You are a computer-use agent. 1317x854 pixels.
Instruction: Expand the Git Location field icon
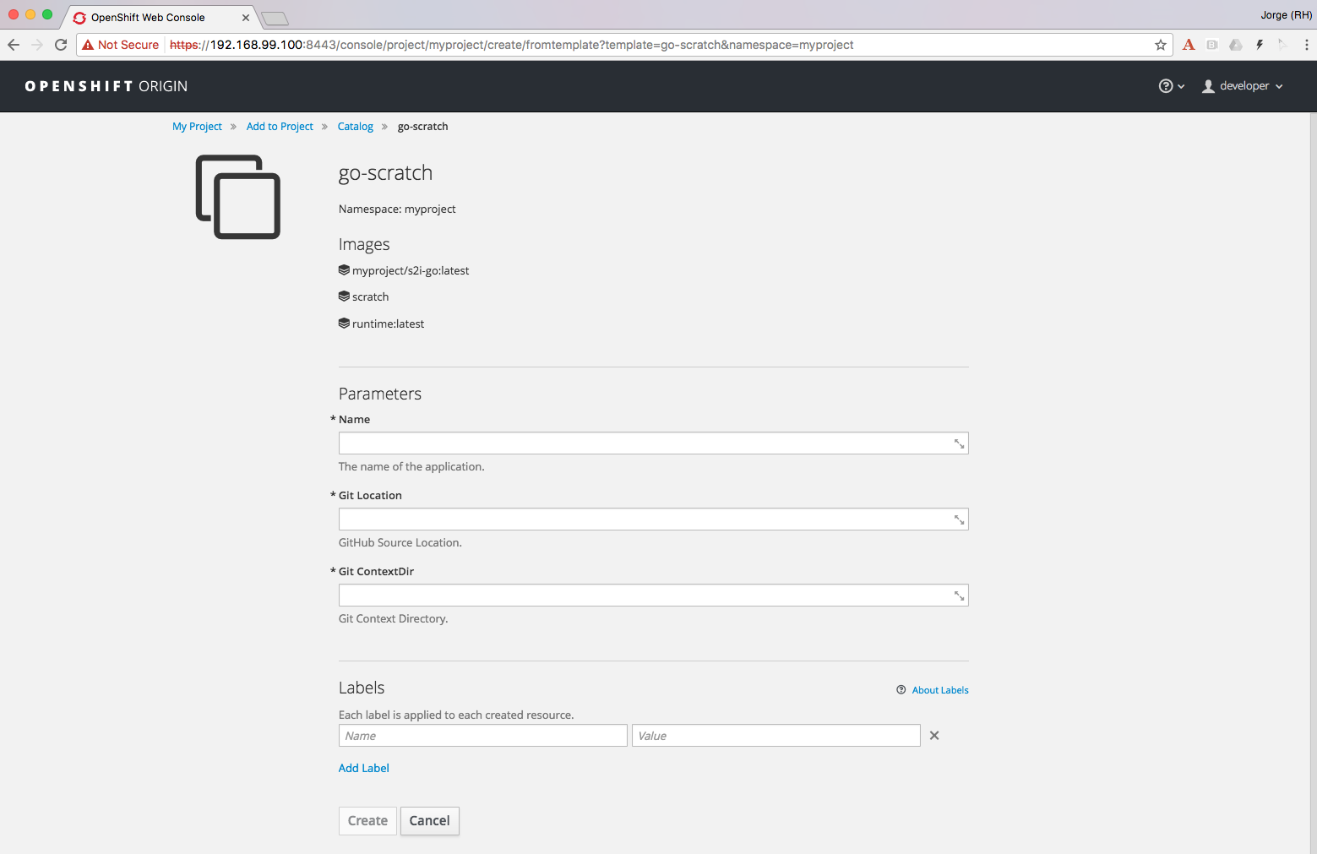pyautogui.click(x=959, y=519)
